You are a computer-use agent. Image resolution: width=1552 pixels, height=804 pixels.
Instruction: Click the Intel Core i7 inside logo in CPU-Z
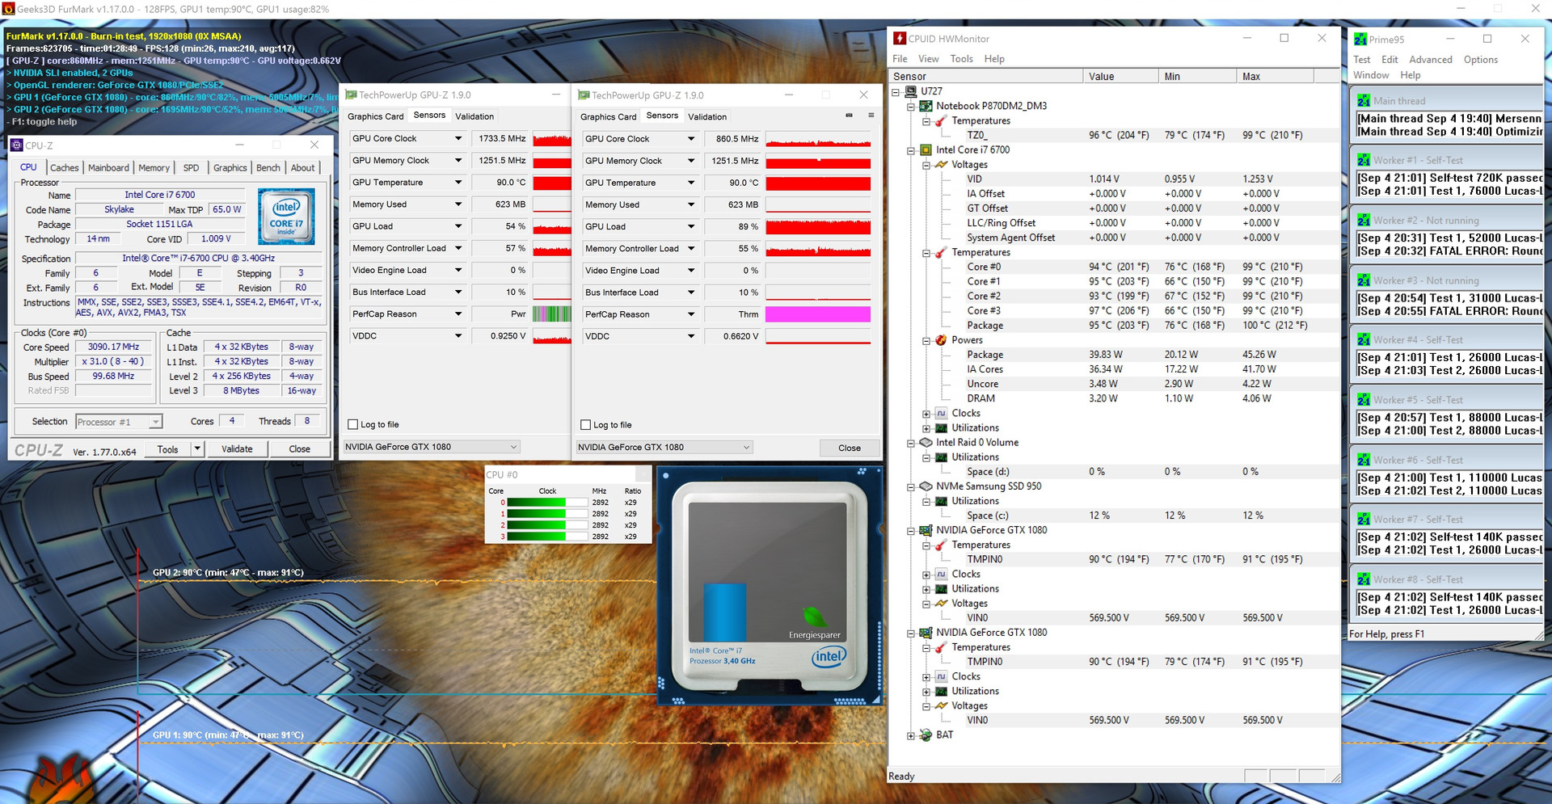[x=286, y=217]
